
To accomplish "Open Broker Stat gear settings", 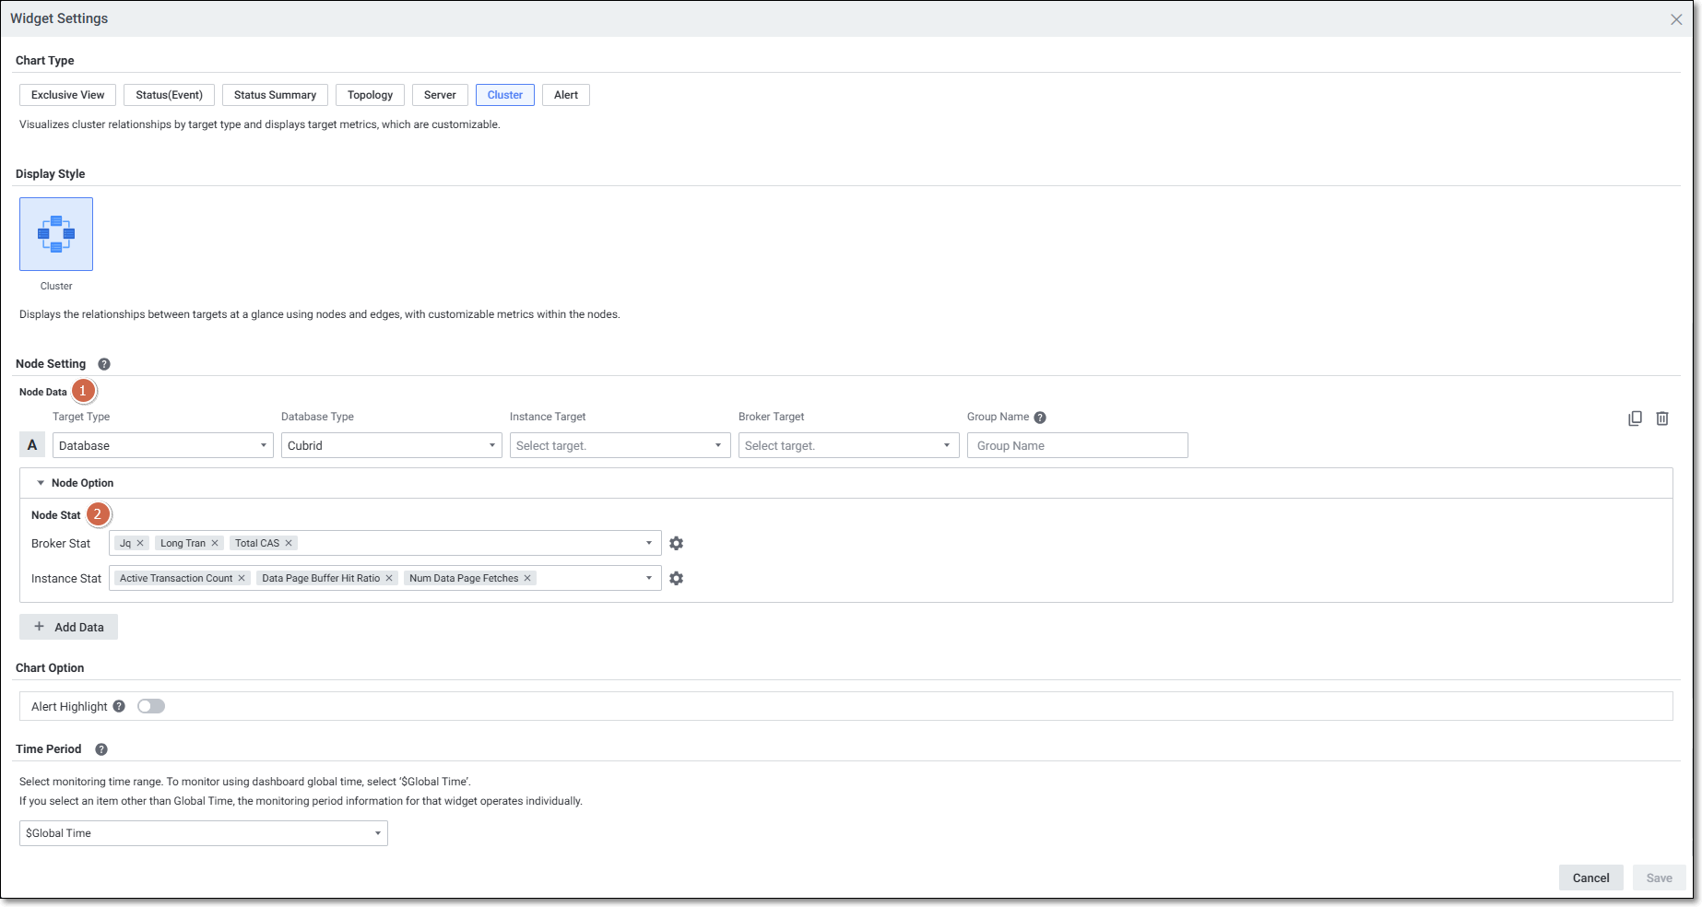I will [676, 544].
